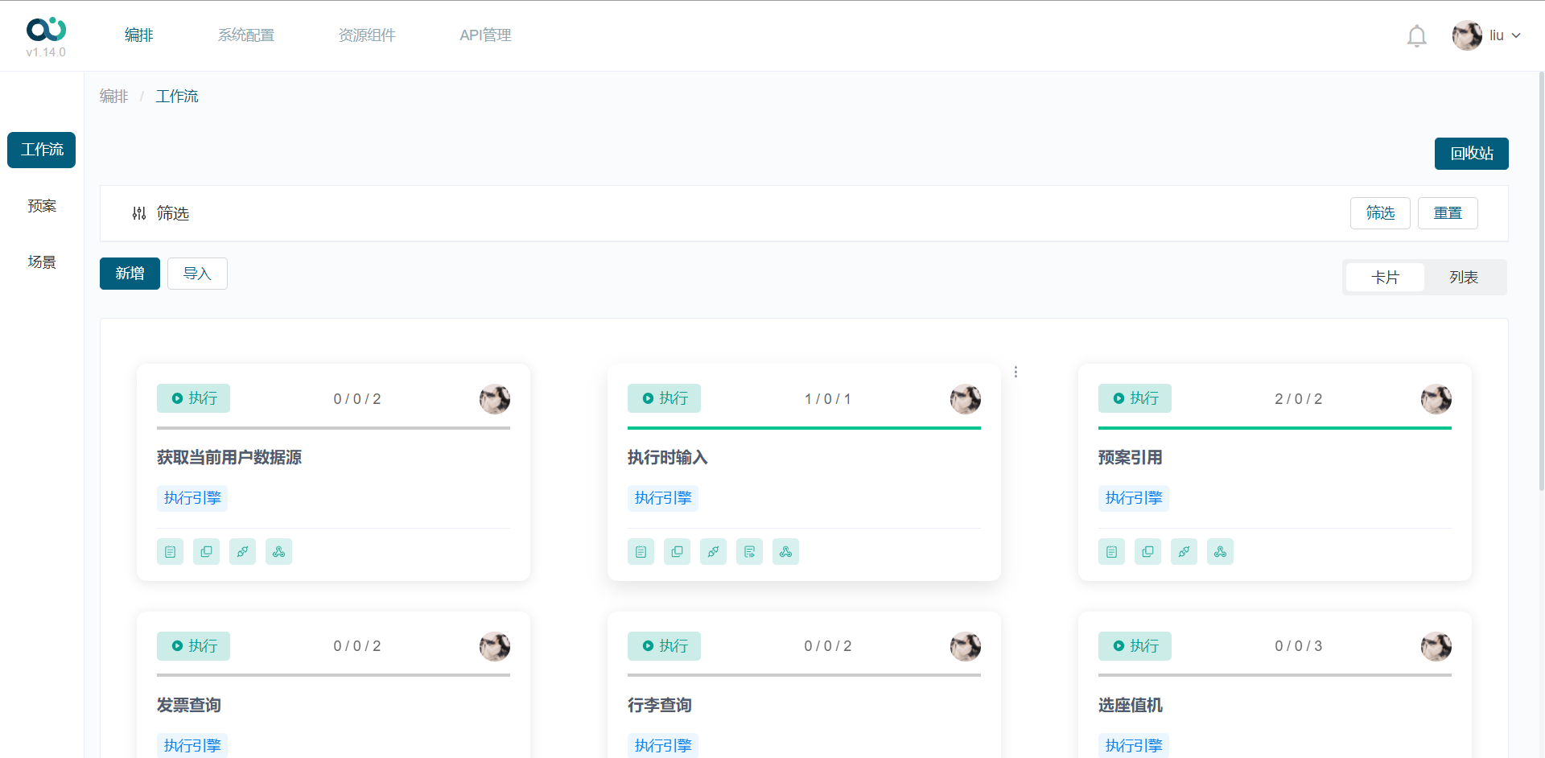Open the 执行时输入 workflow title
This screenshot has width=1545, height=758.
pos(668,458)
